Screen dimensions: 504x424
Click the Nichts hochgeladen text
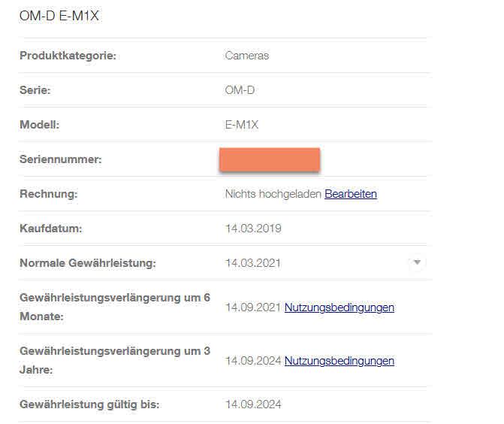coord(273,194)
